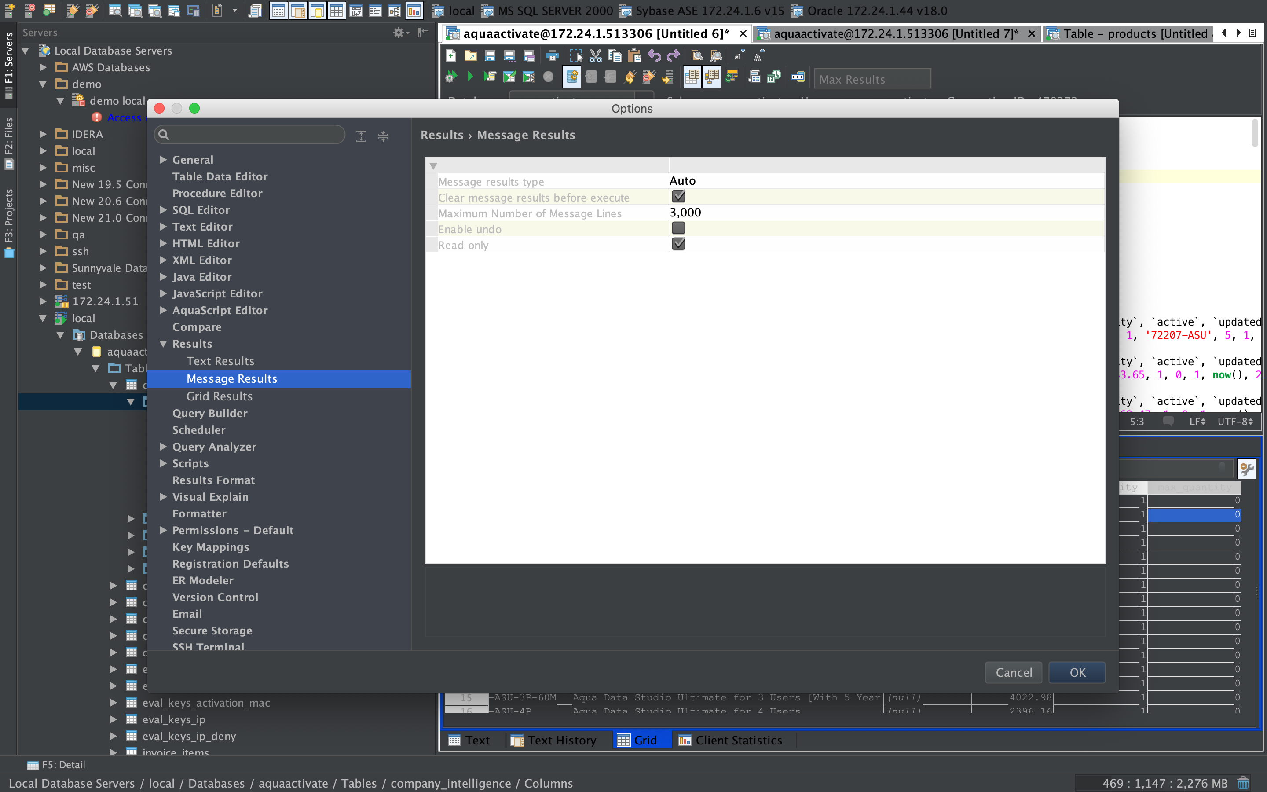Enable the Enable undo checkbox
The image size is (1267, 792).
point(678,228)
